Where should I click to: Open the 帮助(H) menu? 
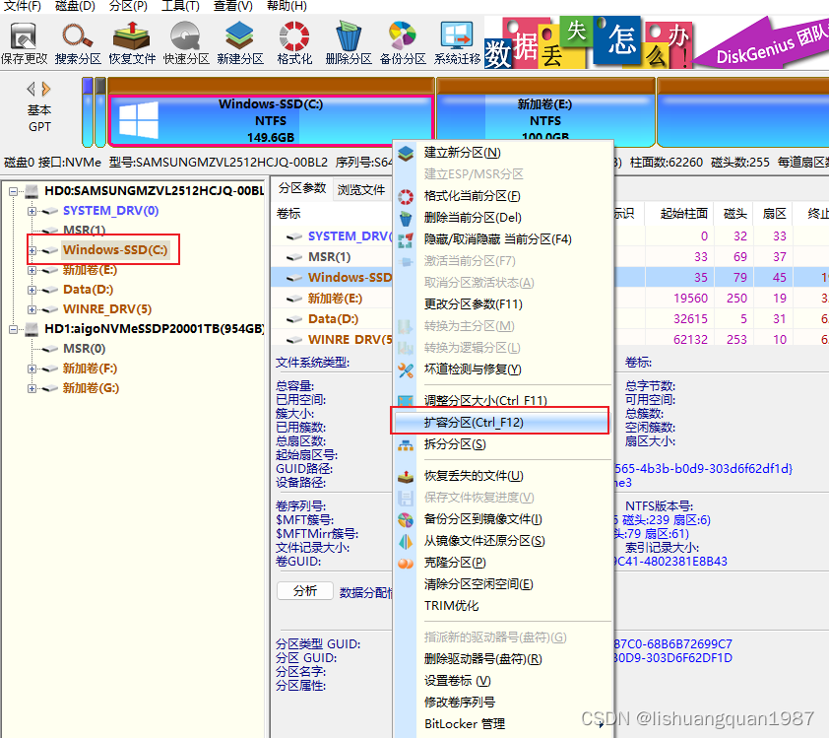(x=287, y=6)
